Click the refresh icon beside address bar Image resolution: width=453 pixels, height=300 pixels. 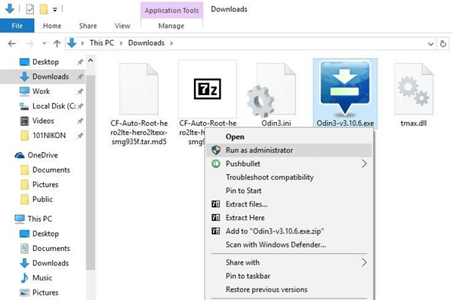pos(443,44)
